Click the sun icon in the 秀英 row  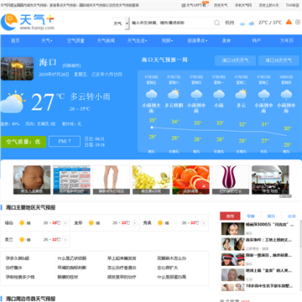(x=160, y=223)
